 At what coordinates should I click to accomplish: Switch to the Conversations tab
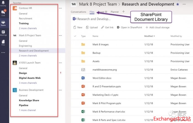[x=79, y=12]
